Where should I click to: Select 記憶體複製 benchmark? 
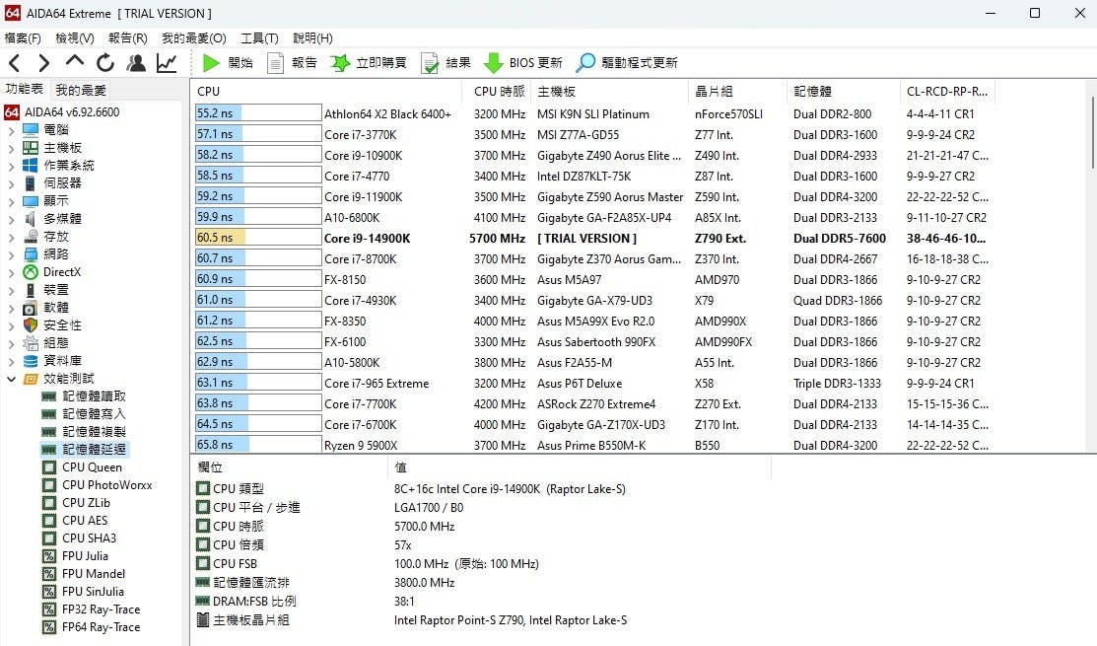(x=94, y=432)
